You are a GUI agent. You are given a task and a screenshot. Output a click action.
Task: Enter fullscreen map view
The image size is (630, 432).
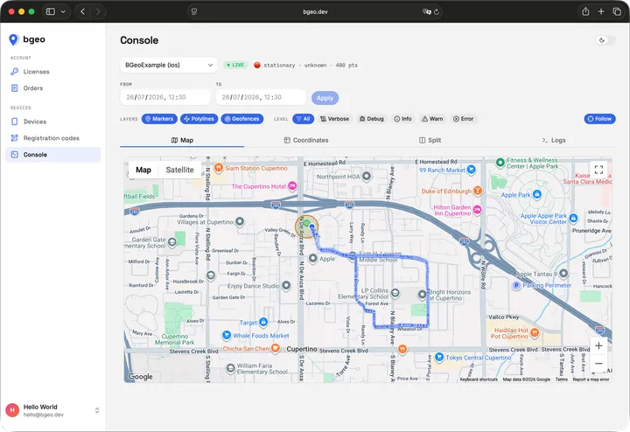[x=598, y=170]
